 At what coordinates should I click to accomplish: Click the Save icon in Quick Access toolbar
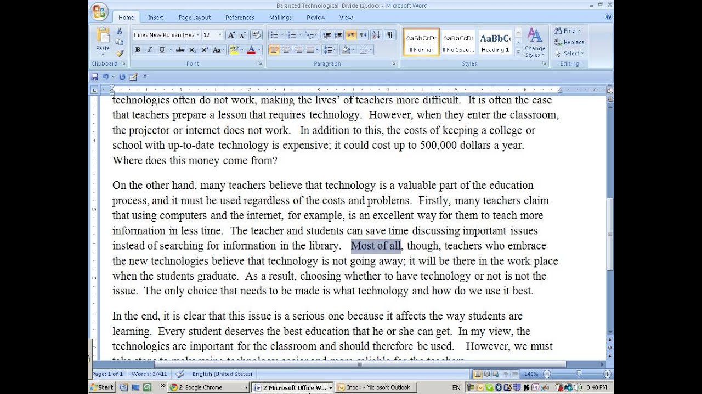pos(94,77)
